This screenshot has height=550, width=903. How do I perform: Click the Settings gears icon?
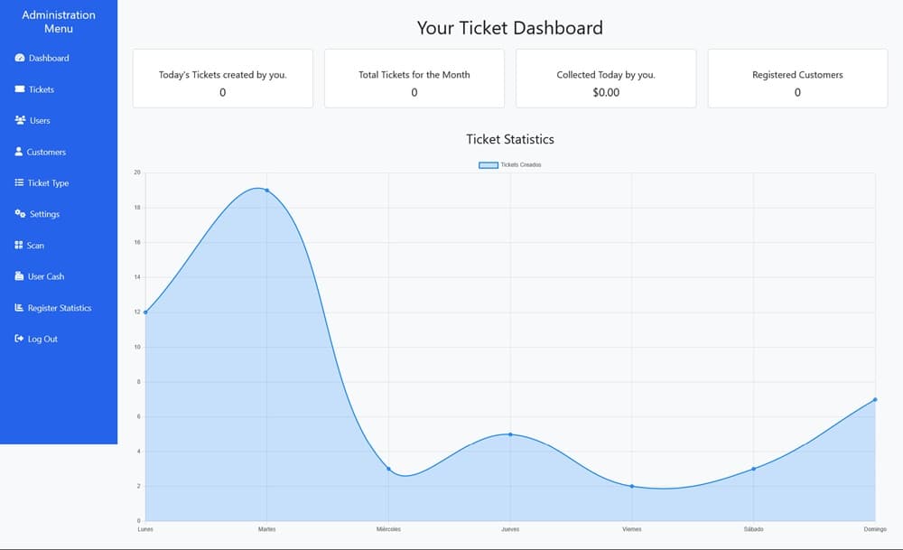pyautogui.click(x=20, y=214)
